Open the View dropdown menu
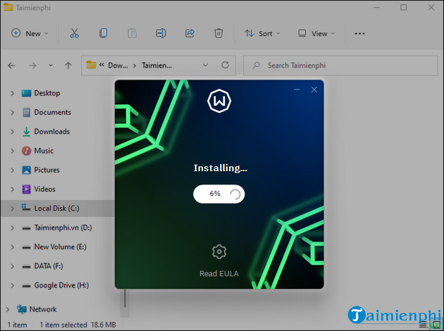The image size is (444, 331). tap(316, 33)
